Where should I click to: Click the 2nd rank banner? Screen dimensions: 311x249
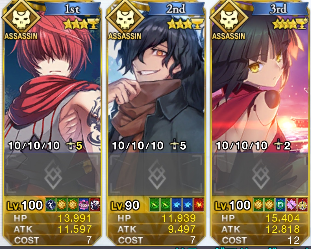click(176, 9)
